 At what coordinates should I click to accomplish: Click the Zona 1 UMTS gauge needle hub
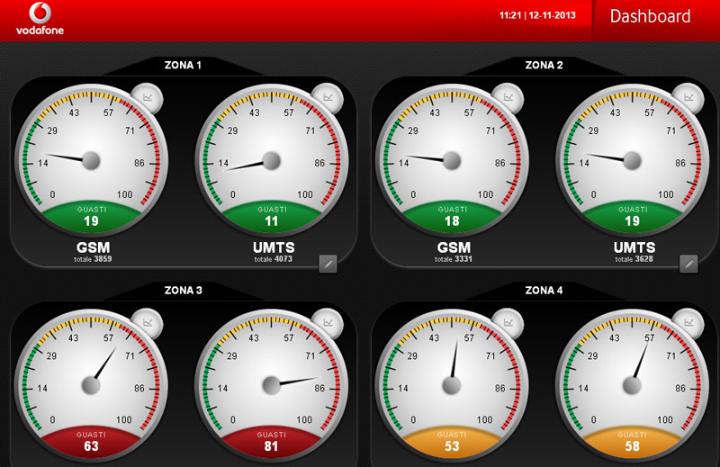pyautogui.click(x=272, y=161)
